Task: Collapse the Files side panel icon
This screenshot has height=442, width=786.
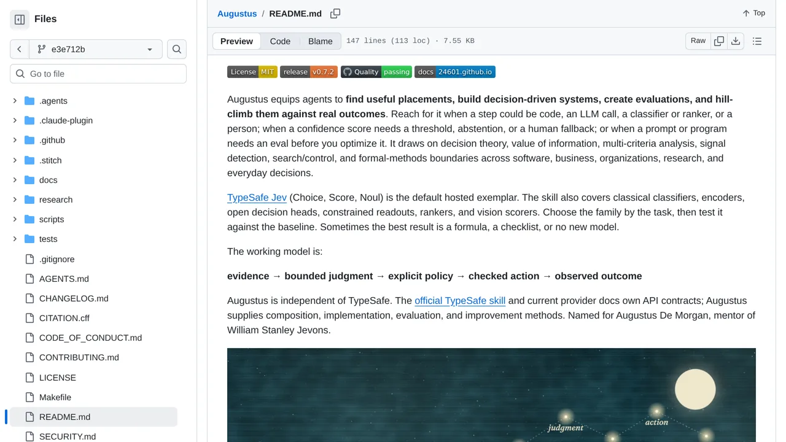Action: [x=20, y=19]
